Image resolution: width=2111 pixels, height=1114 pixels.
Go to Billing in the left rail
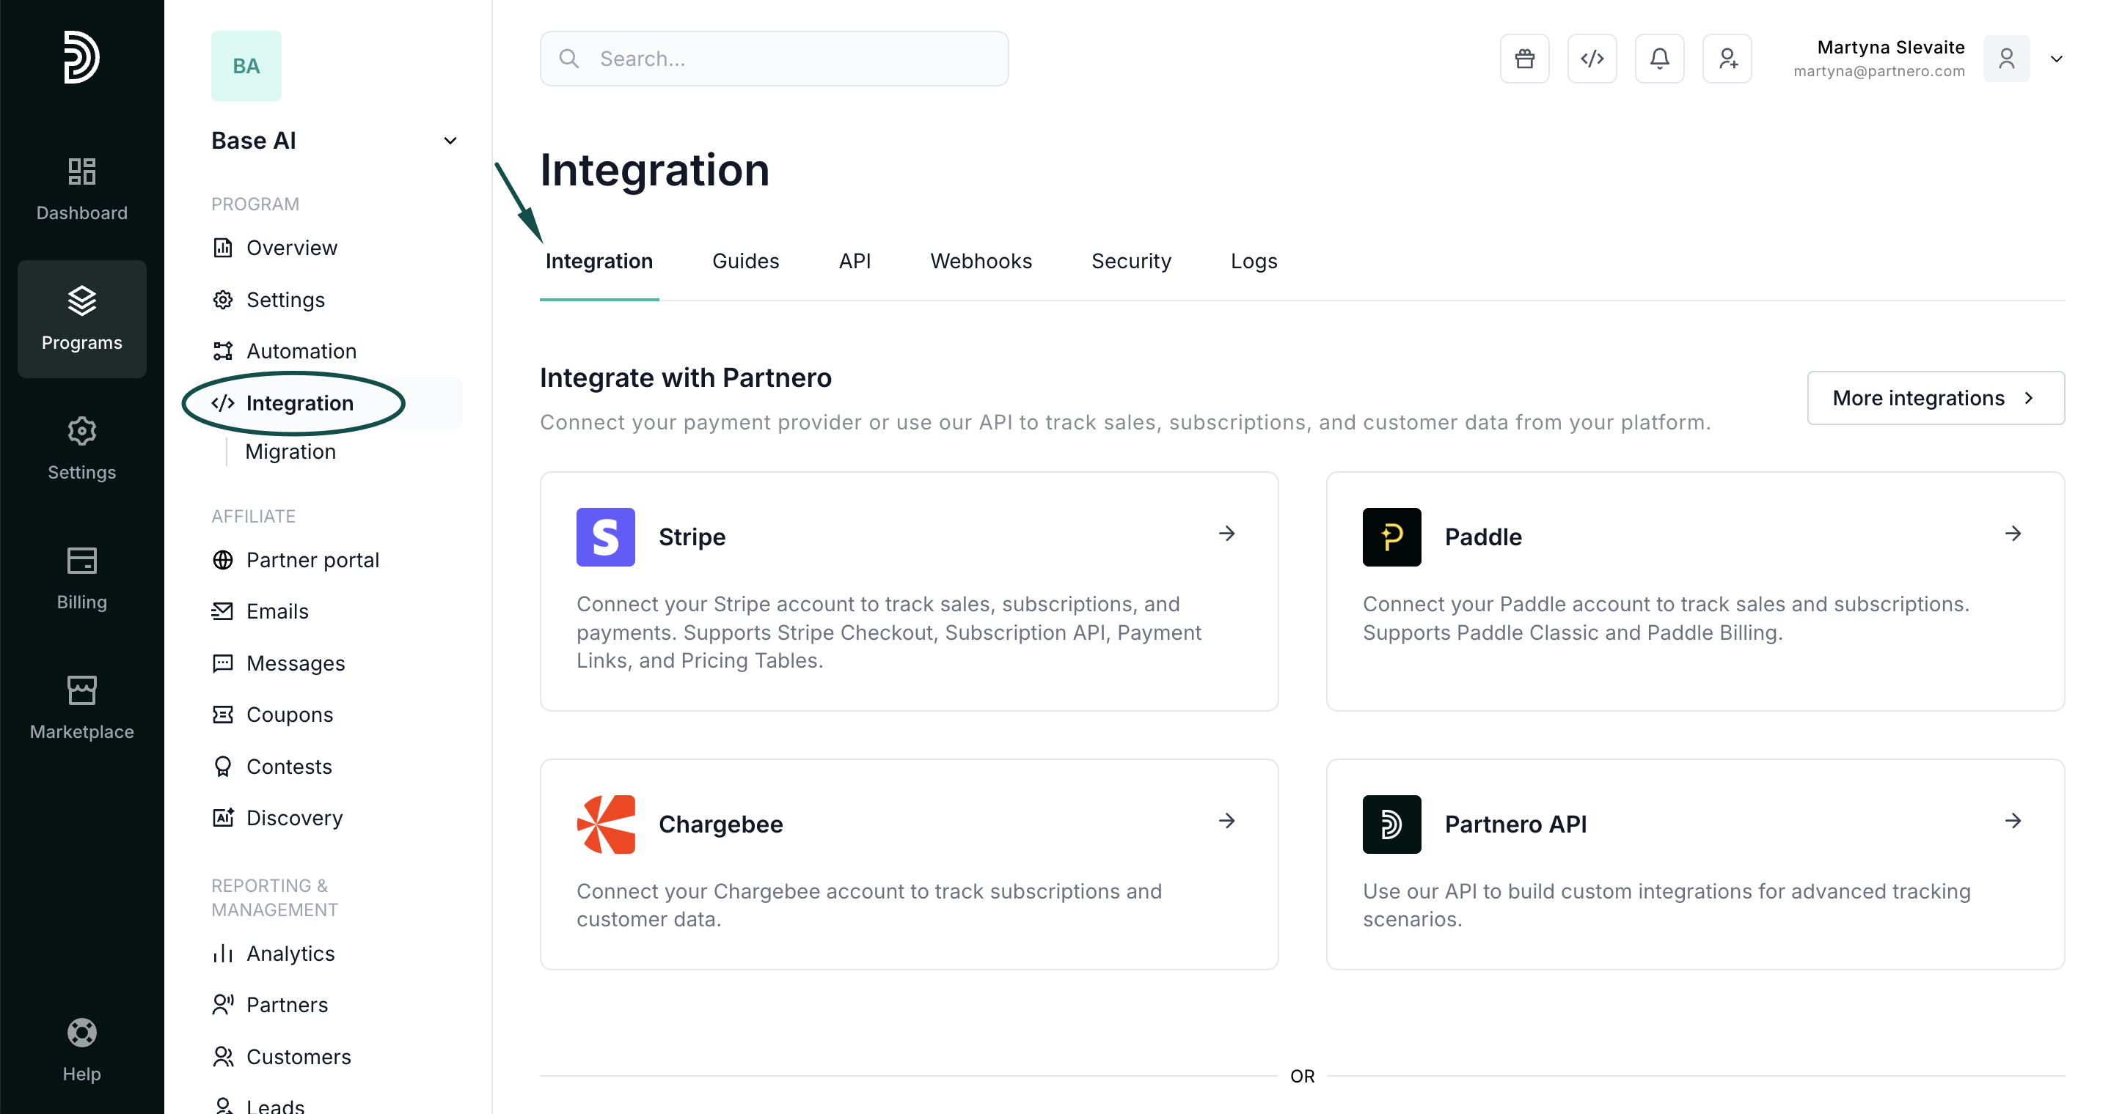coord(82,579)
